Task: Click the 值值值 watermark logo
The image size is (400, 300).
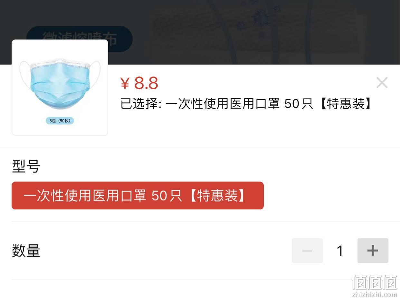Action: 375,283
